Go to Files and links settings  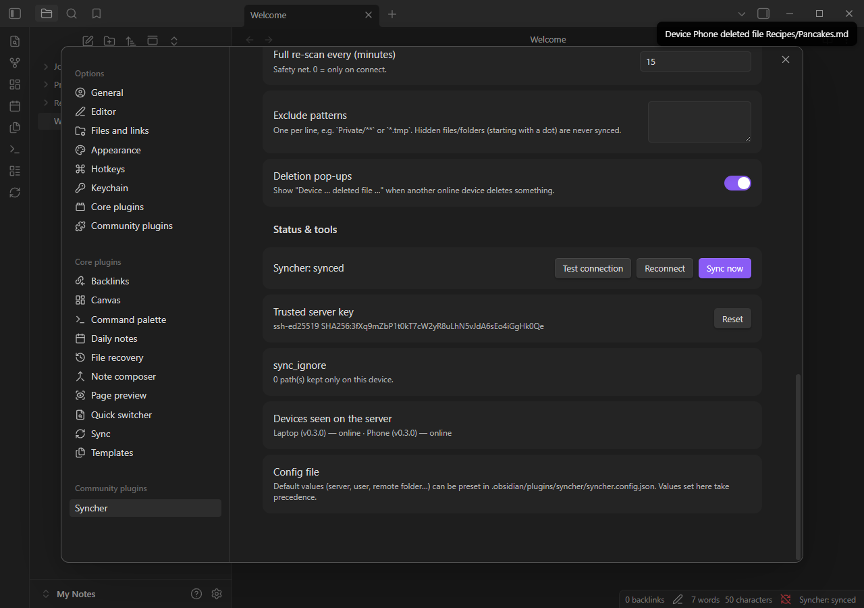coord(145,130)
